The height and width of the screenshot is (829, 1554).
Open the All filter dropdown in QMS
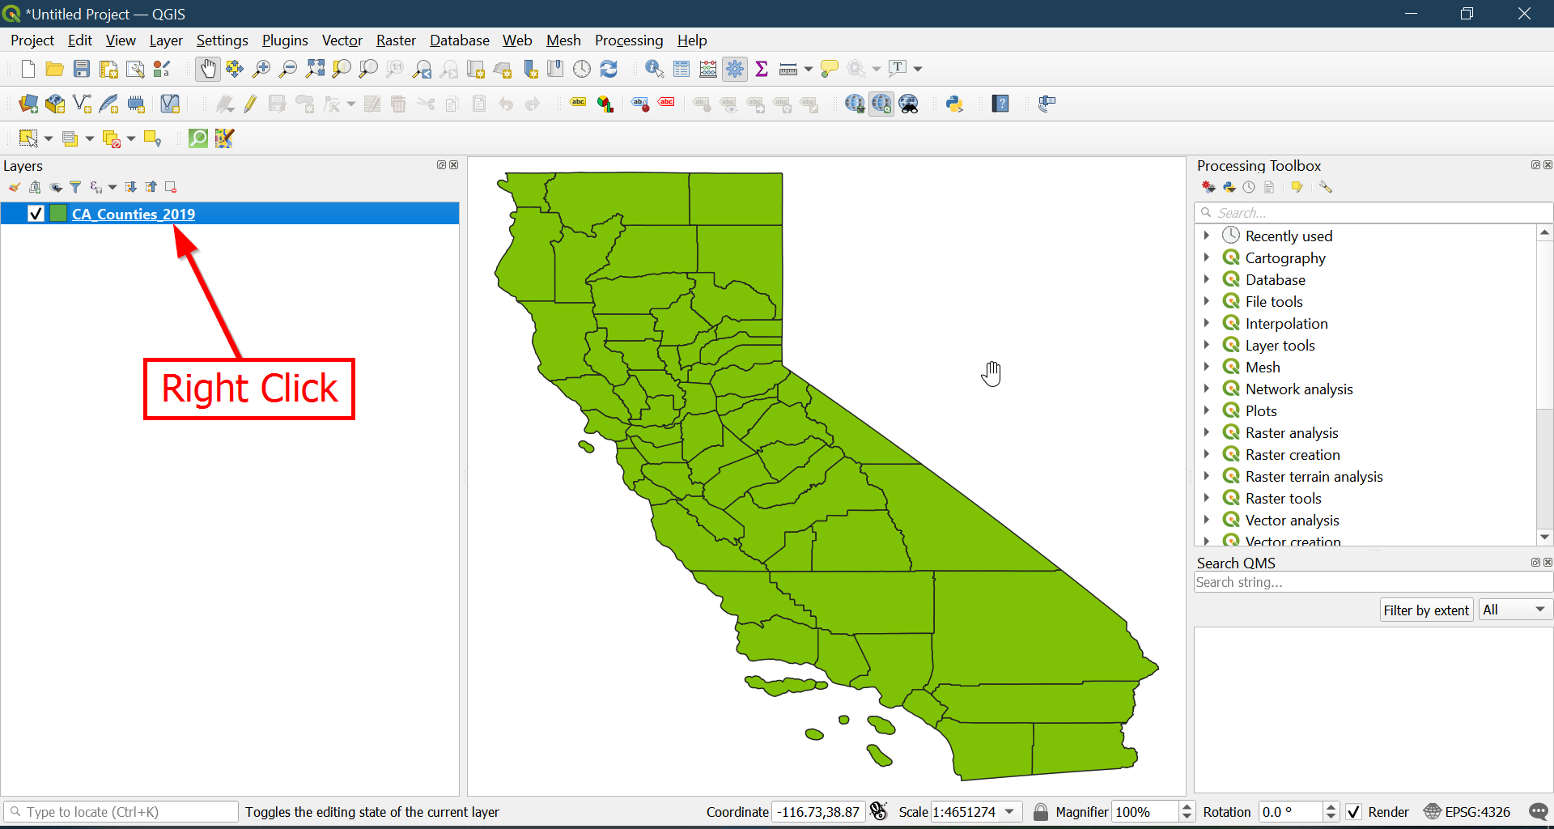[1514, 610]
